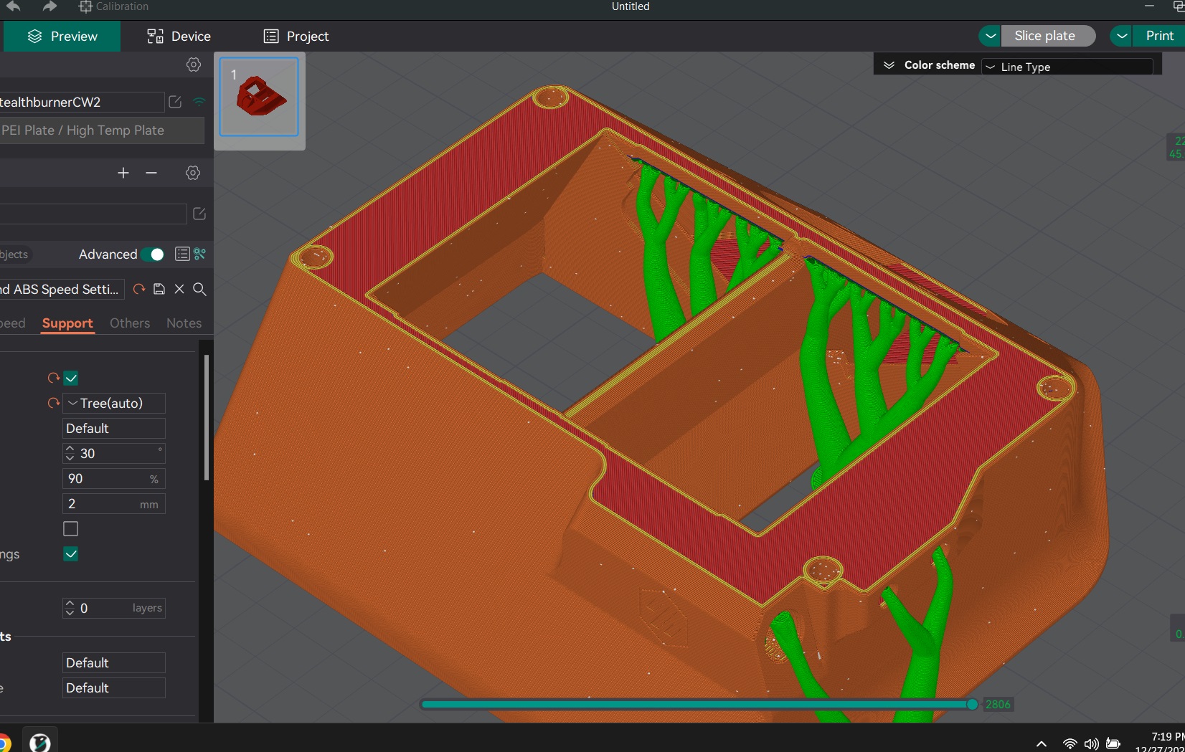Open the Tree(auto) support type dropdown

coord(114,403)
